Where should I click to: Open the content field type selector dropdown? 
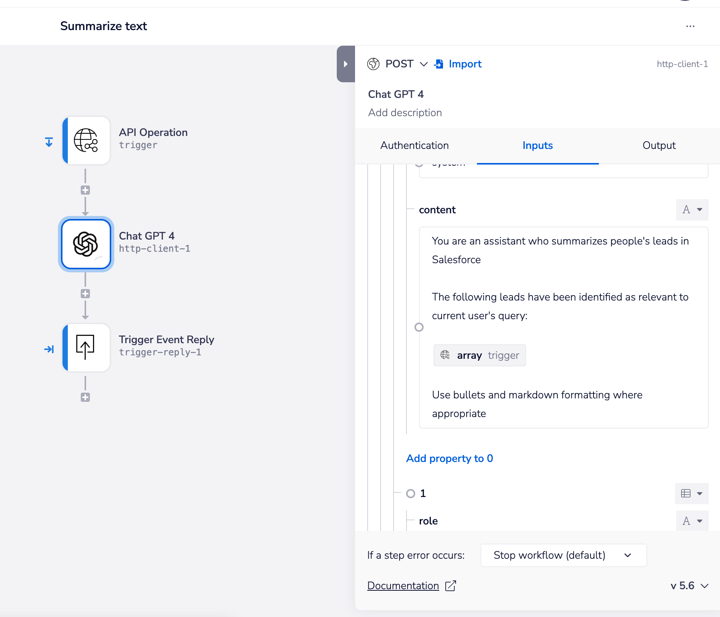click(692, 210)
